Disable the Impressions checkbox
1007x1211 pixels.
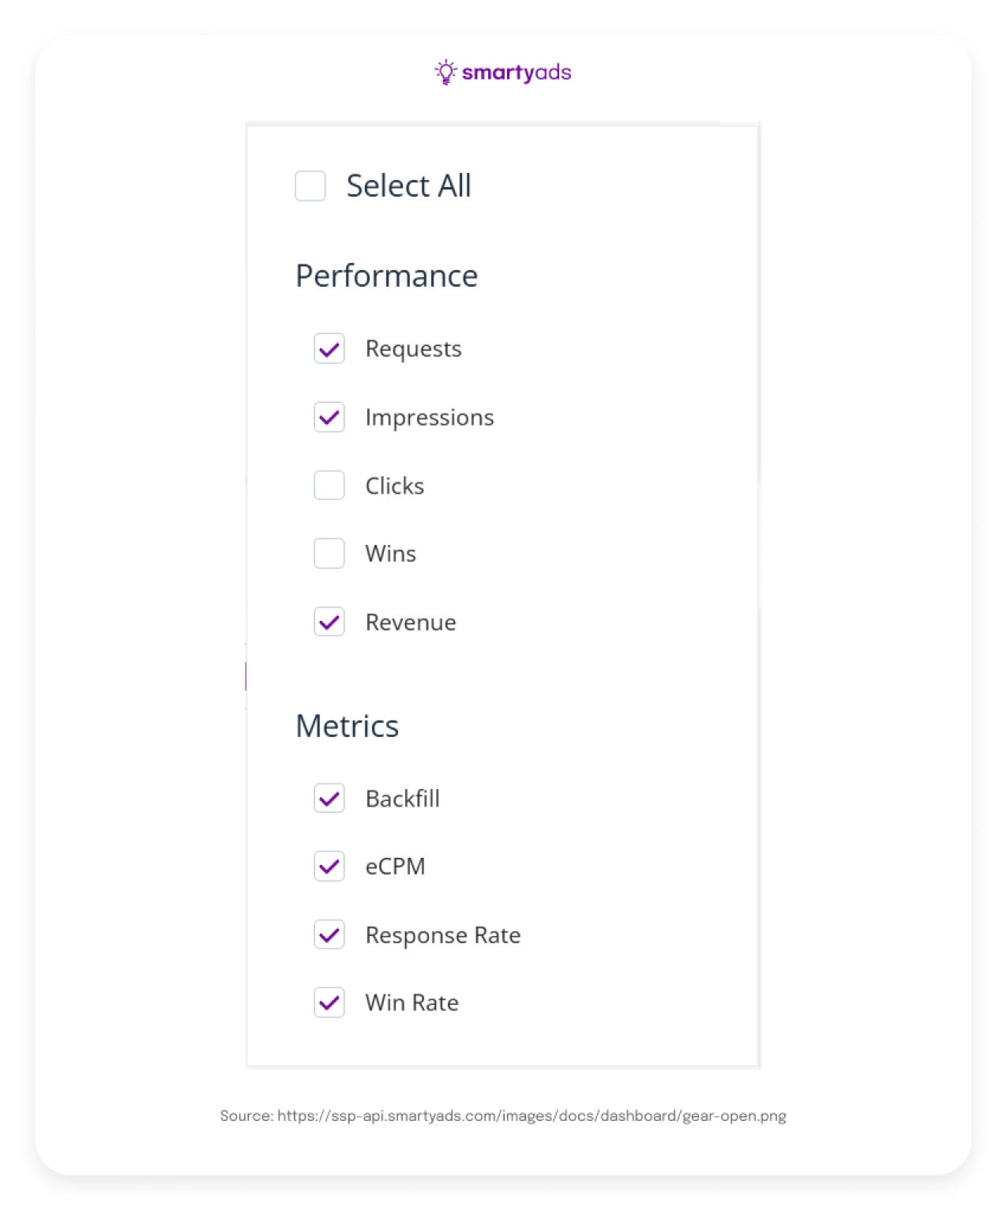pos(329,417)
